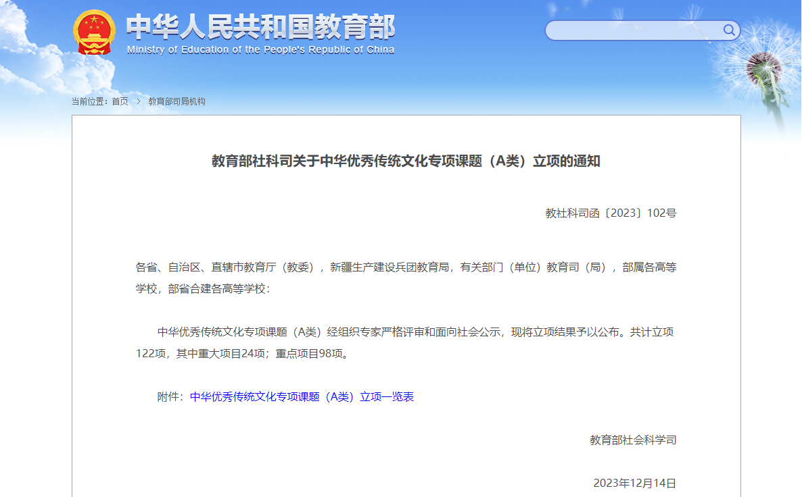Click the English Ministry of Education subtitle

260,50
